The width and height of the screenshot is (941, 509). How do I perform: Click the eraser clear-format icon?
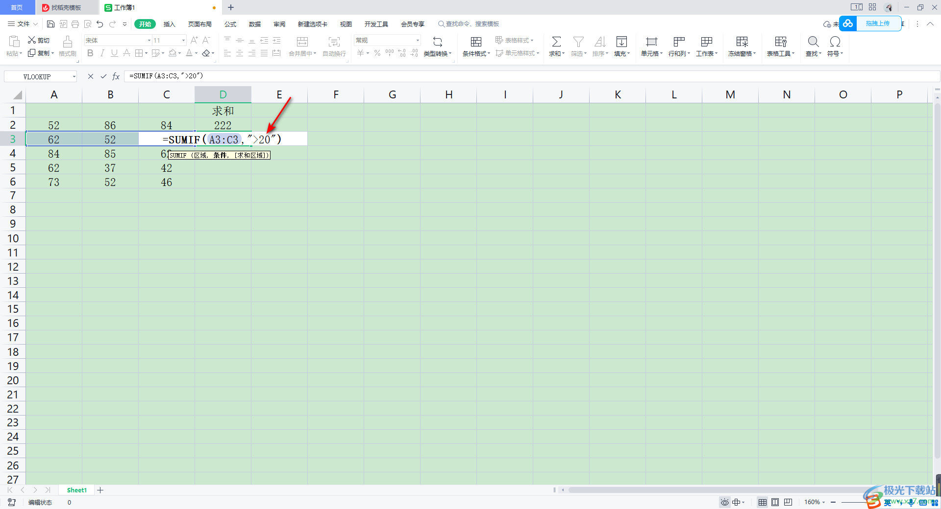click(x=206, y=53)
